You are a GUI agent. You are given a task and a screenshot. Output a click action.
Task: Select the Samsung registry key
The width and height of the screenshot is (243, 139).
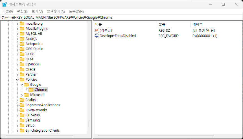(x=32, y=120)
